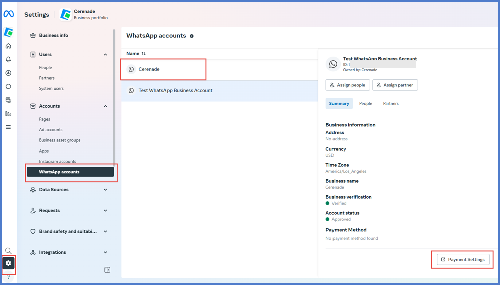Click the Meta logo icon
This screenshot has width=500, height=285.
pyautogui.click(x=8, y=14)
